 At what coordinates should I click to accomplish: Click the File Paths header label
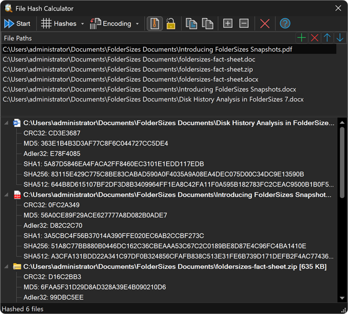pos(18,38)
